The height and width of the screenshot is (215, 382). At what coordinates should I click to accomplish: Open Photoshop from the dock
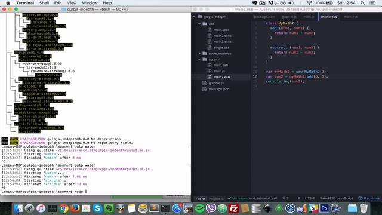click(x=324, y=208)
